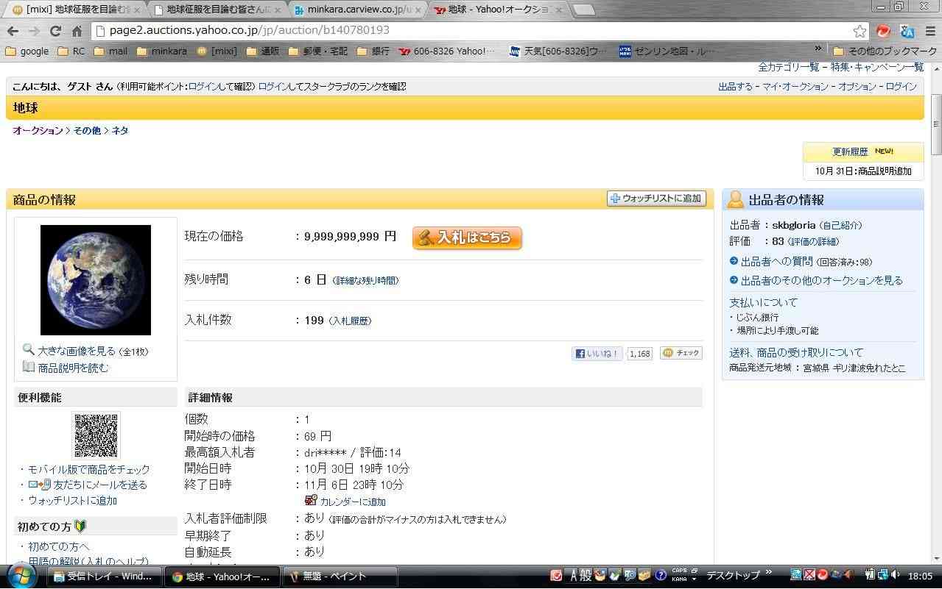Go back with the browser back arrow
The image size is (942, 589).
[x=13, y=31]
